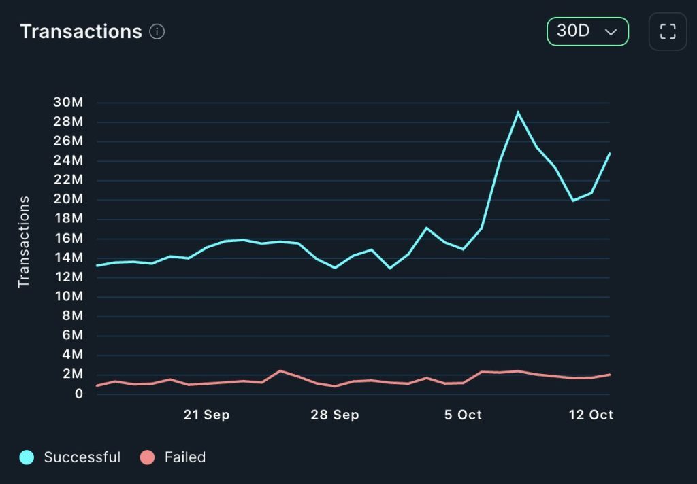Select the Successful legend label
Image resolution: width=697 pixels, height=484 pixels.
point(82,457)
